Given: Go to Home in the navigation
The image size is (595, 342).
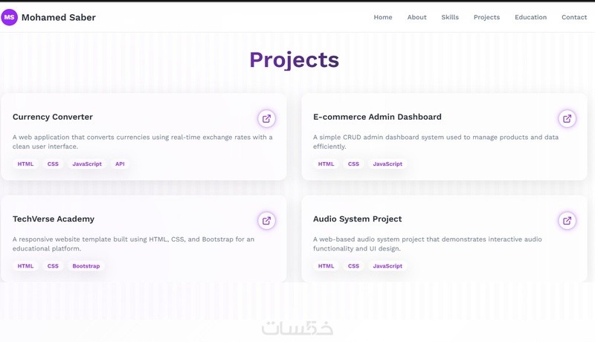Looking at the screenshot, I should pyautogui.click(x=383, y=17).
